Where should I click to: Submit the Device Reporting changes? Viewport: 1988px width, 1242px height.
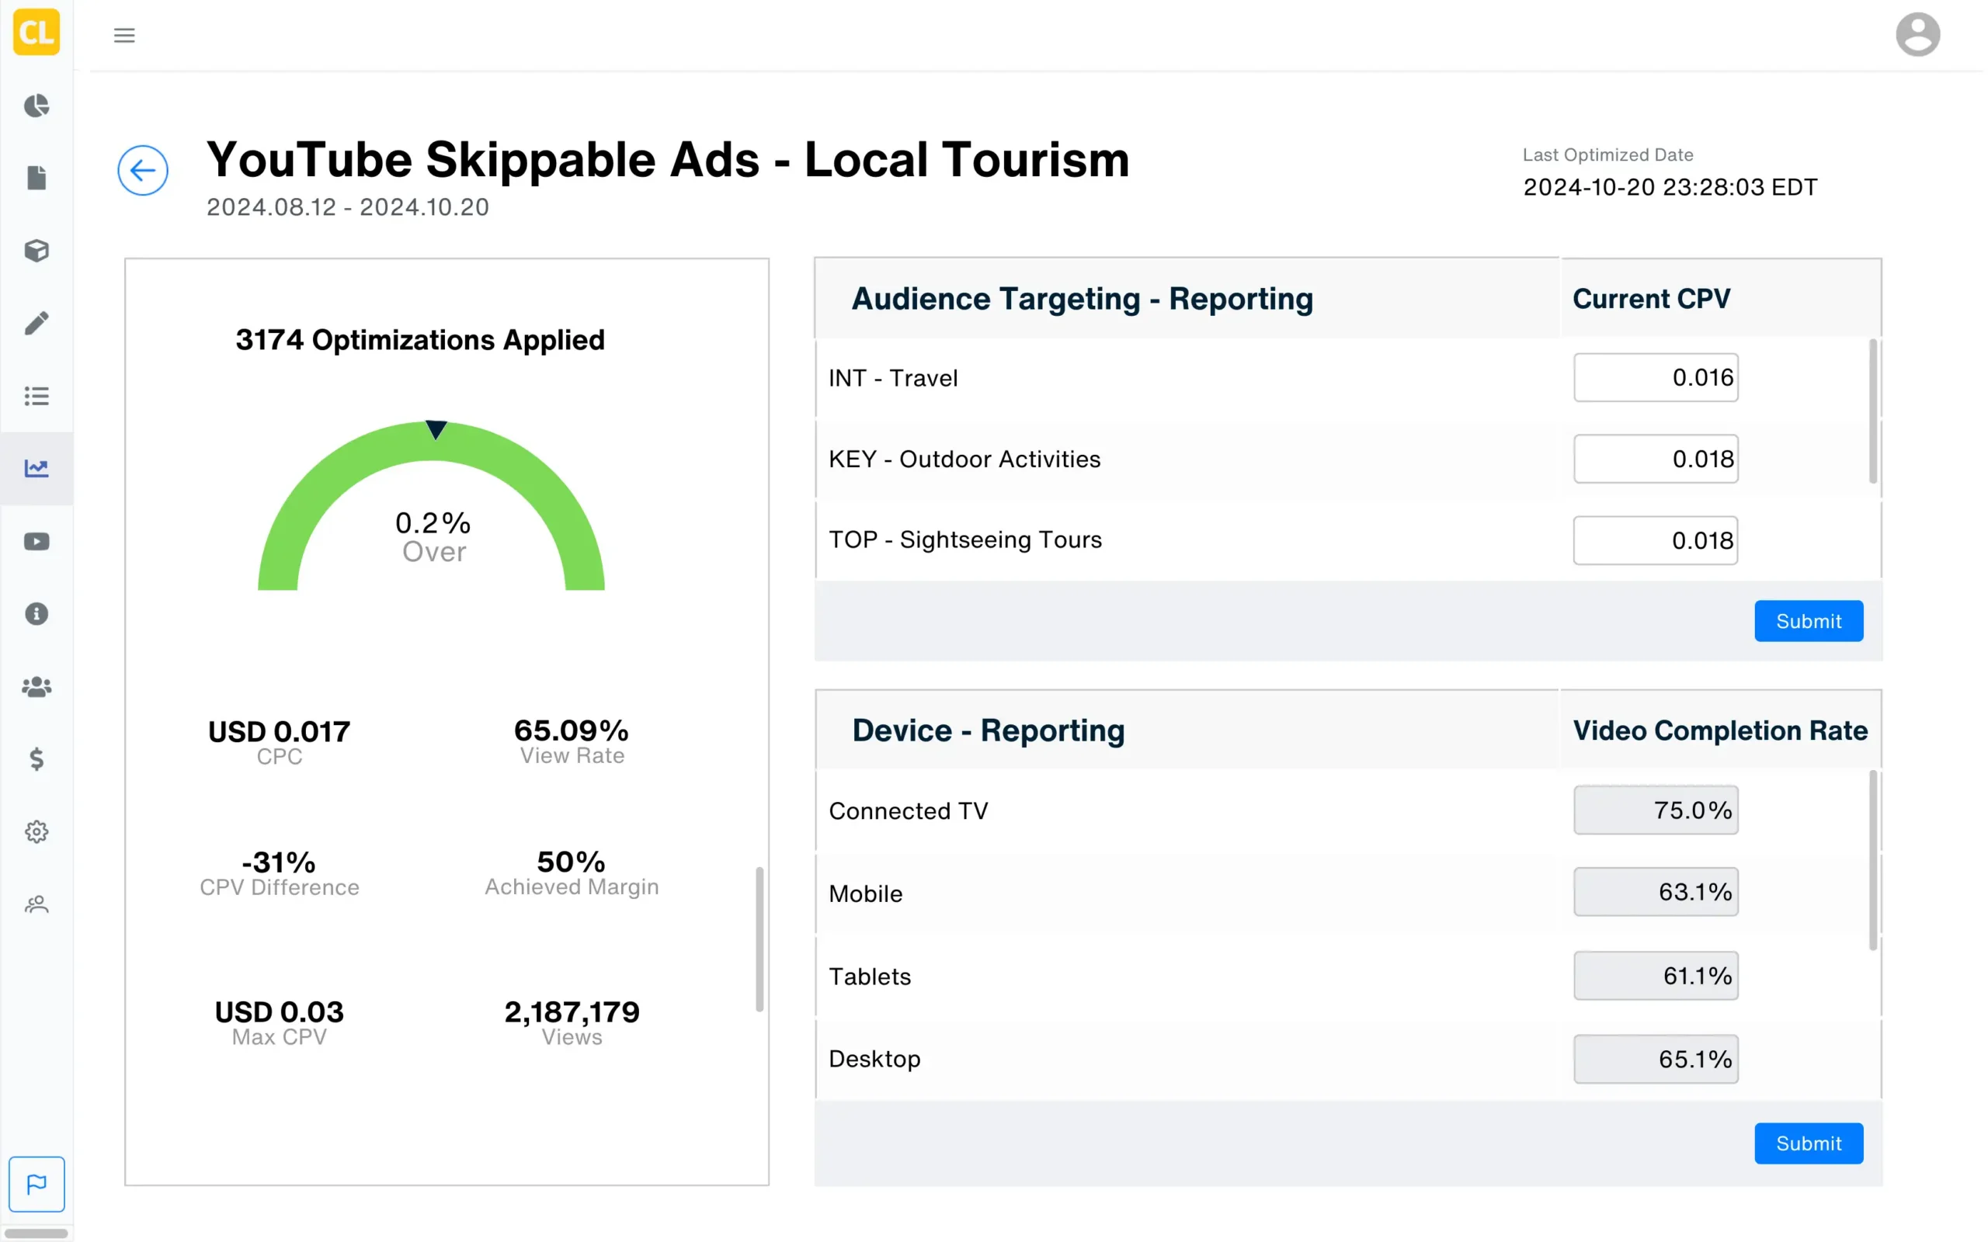1809,1143
